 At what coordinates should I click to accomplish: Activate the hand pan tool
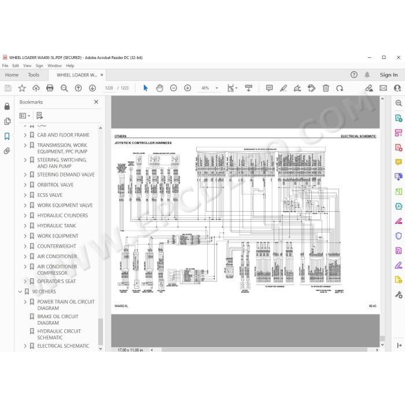point(160,89)
